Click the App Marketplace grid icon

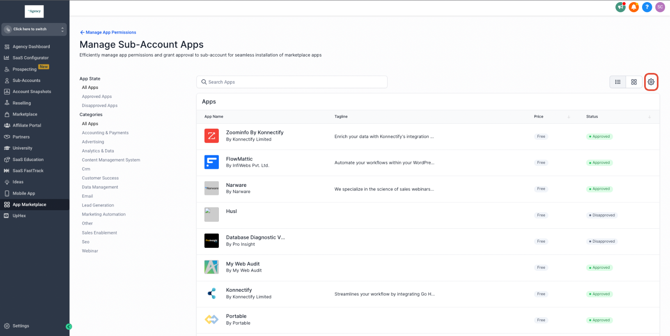click(x=7, y=204)
